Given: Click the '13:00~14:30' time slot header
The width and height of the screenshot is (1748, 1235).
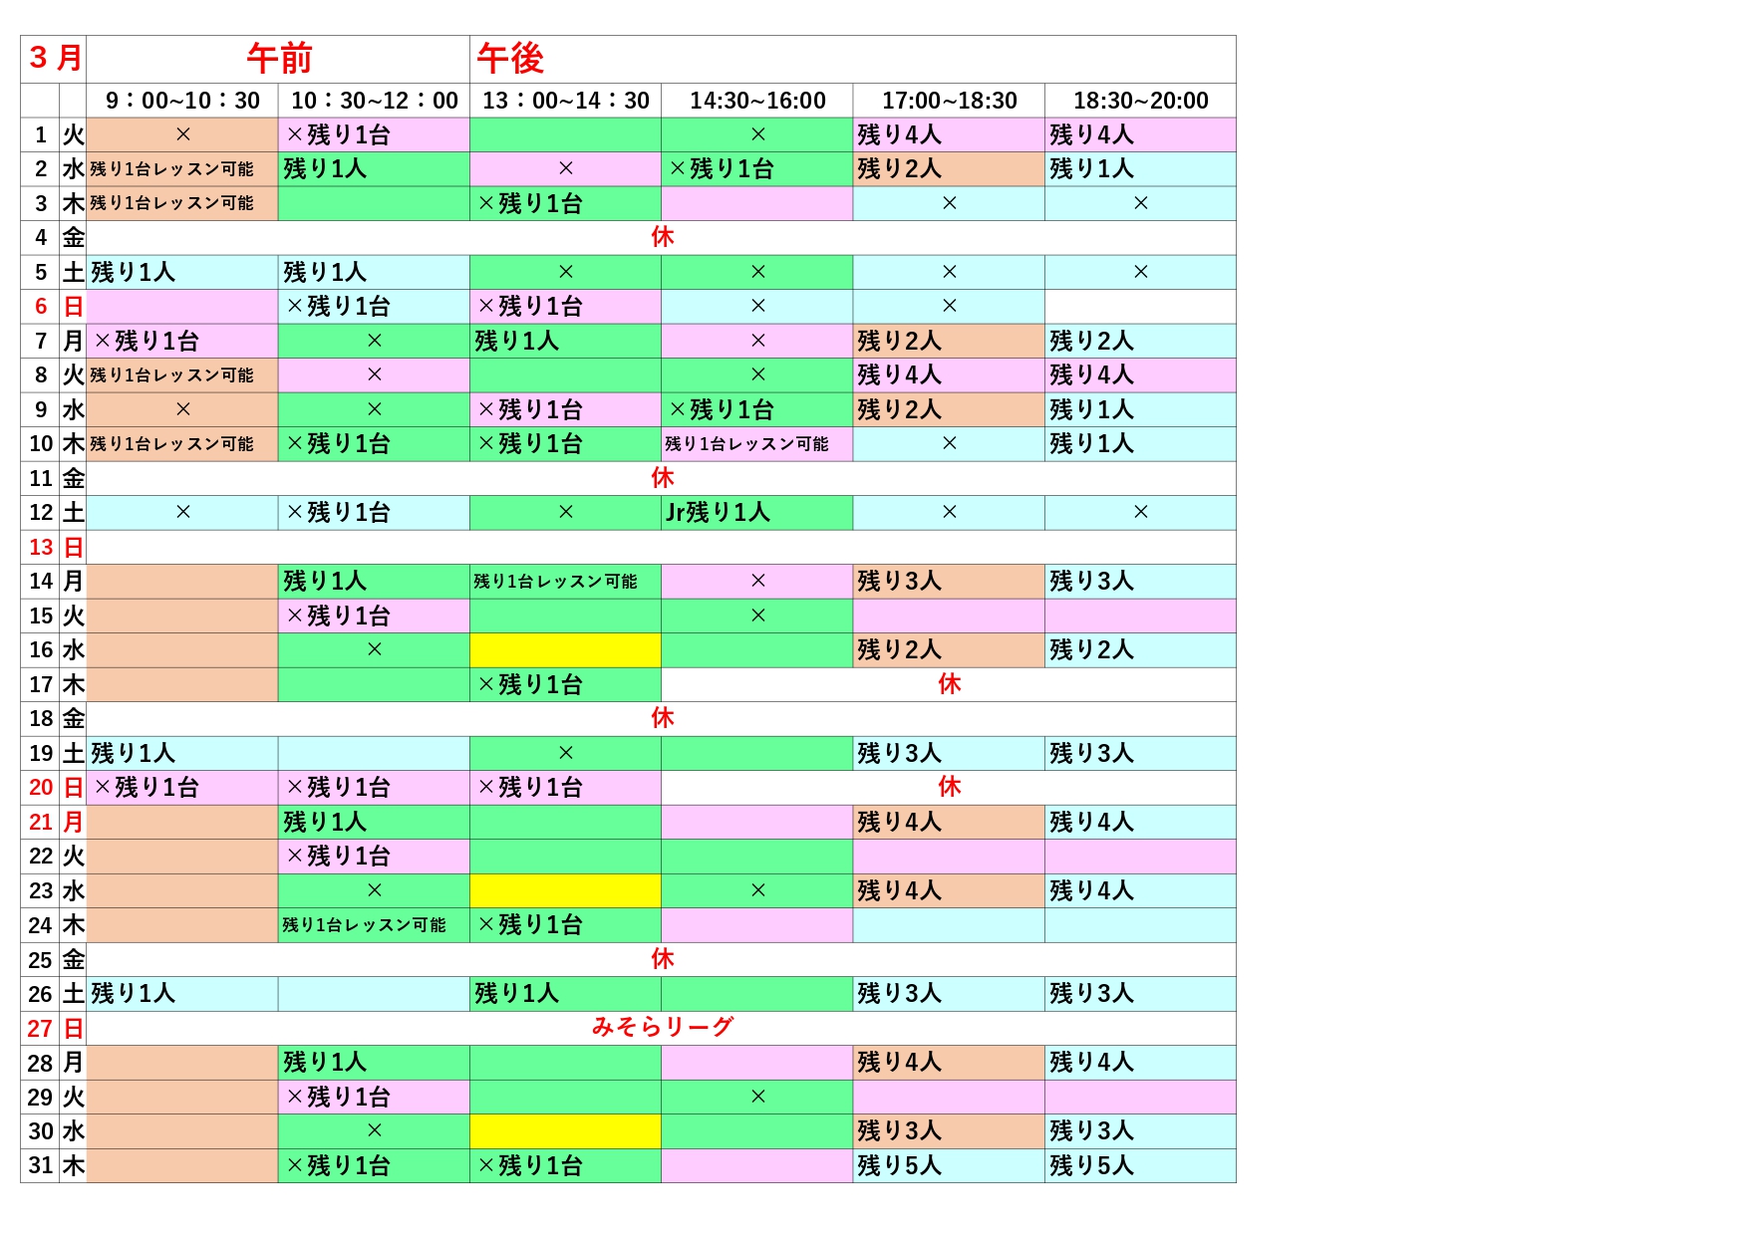Looking at the screenshot, I should (566, 101).
